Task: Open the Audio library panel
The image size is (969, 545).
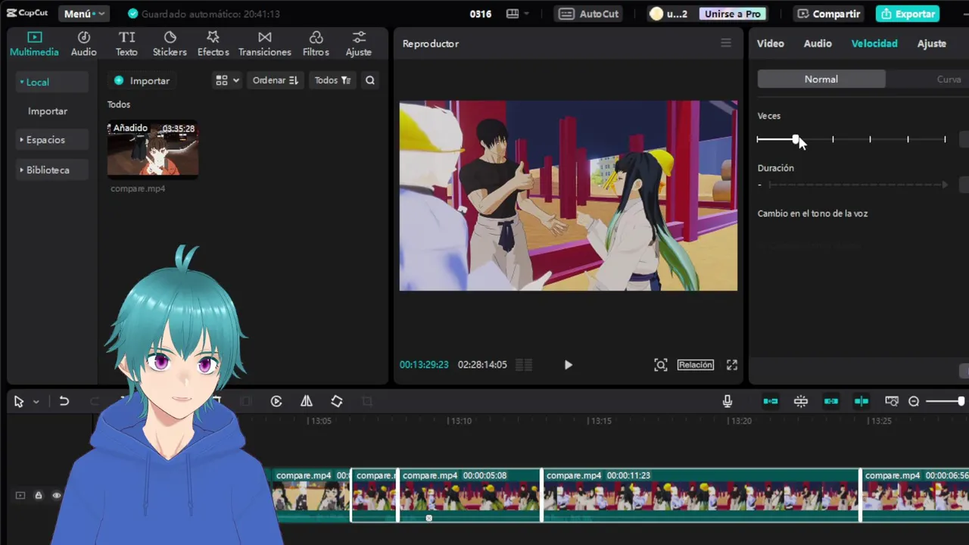Action: 84,44
